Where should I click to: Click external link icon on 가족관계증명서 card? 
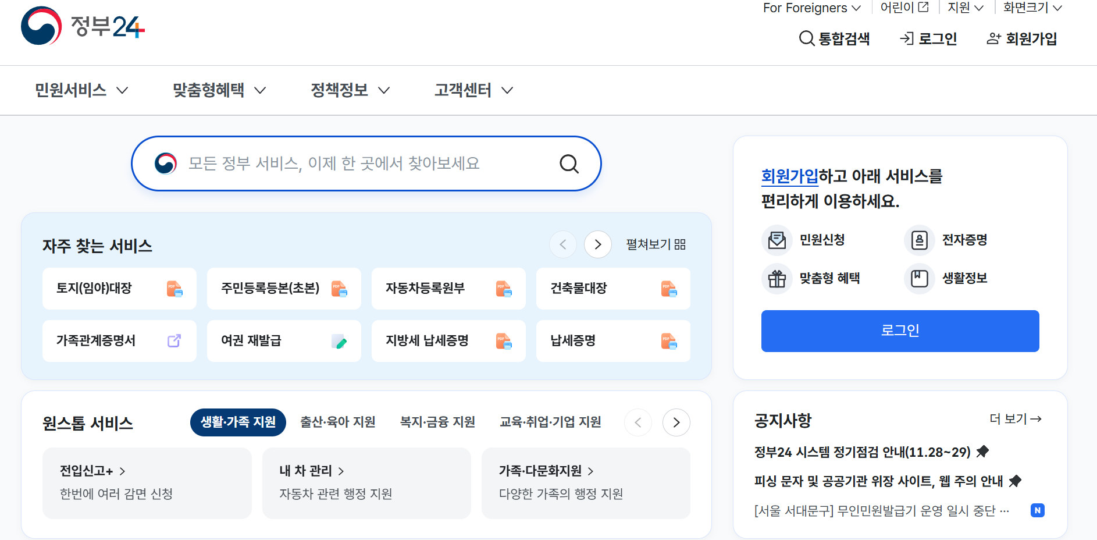(174, 341)
